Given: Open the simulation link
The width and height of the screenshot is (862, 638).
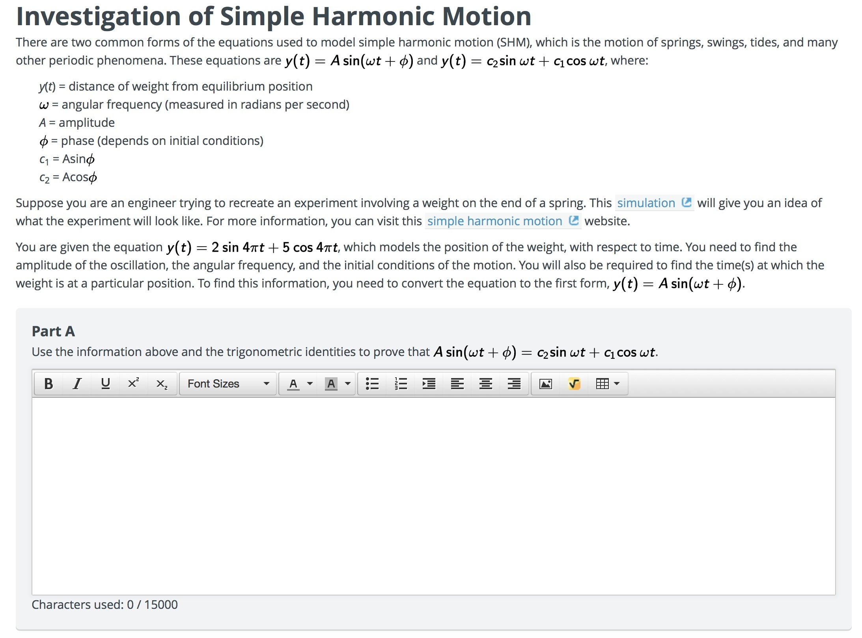Looking at the screenshot, I should click(x=646, y=203).
